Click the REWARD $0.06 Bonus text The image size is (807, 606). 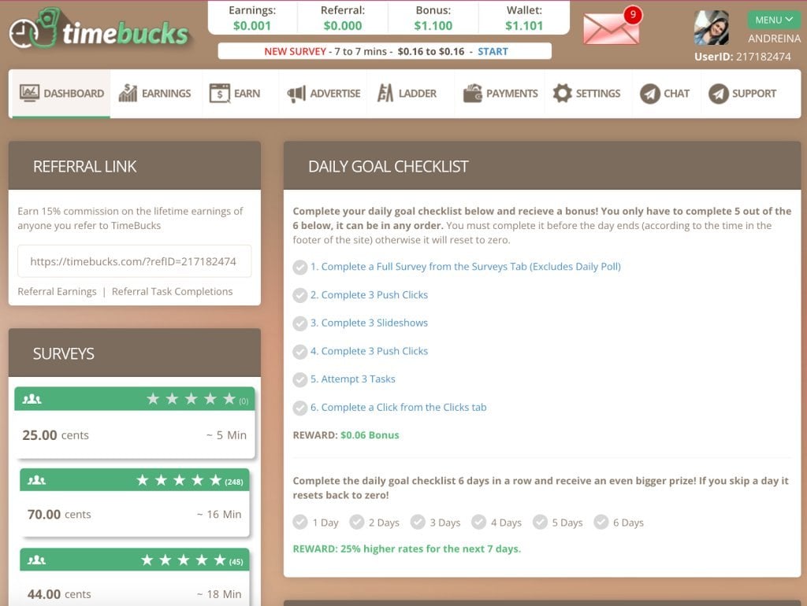346,435
